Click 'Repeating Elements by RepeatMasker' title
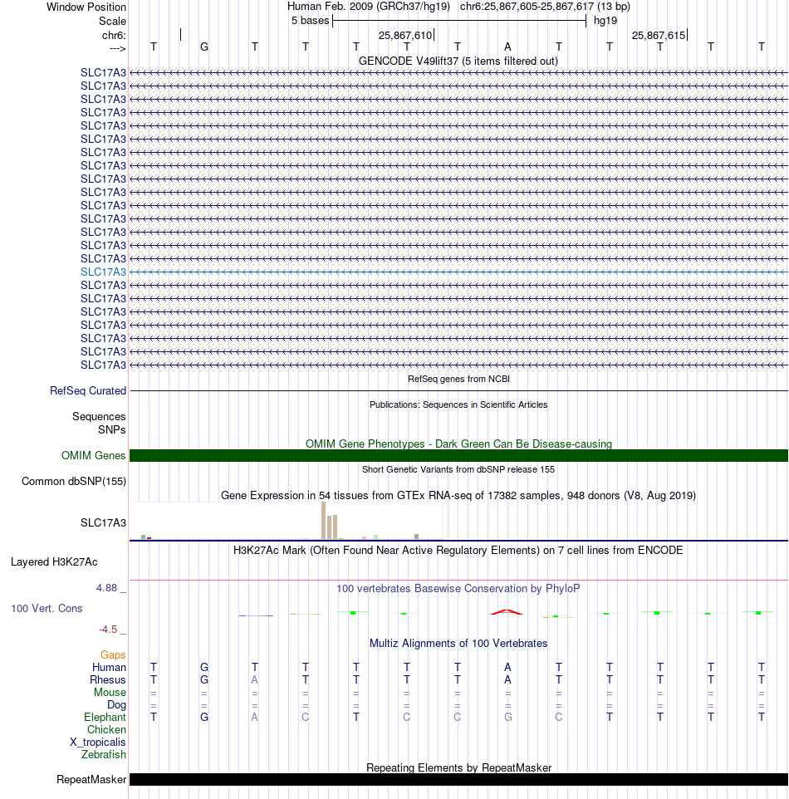Viewport: 789px width, 799px height. click(458, 768)
